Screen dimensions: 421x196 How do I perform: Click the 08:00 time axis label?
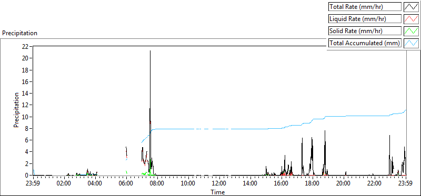(157, 184)
